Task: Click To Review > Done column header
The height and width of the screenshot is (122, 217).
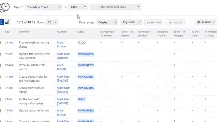Action: (163, 34)
